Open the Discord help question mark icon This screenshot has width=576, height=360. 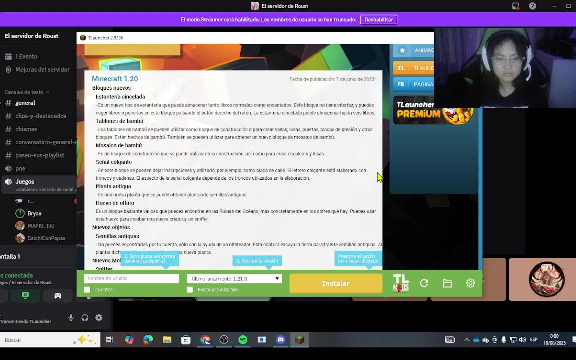tap(532, 6)
